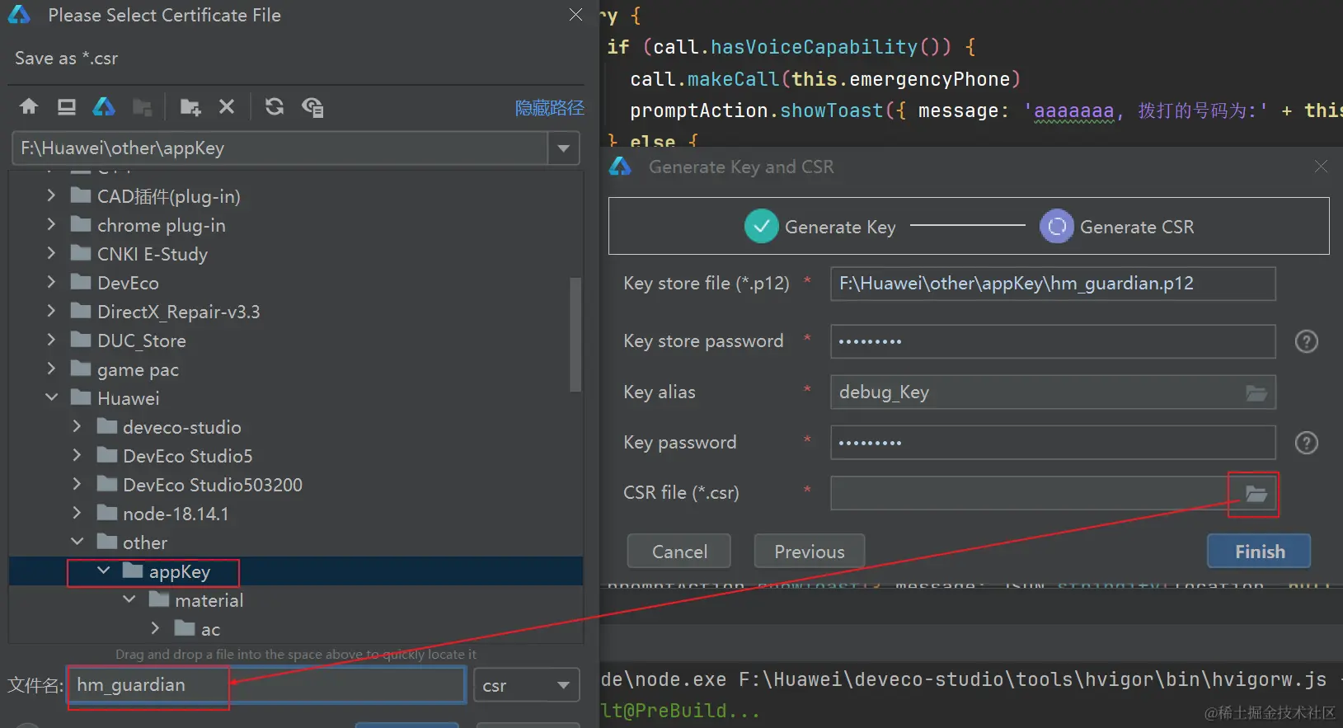Select the project directory icon in file toolbar
The height and width of the screenshot is (728, 1343).
click(x=104, y=106)
